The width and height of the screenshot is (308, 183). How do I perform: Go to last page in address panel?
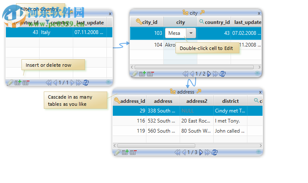tap(207, 152)
